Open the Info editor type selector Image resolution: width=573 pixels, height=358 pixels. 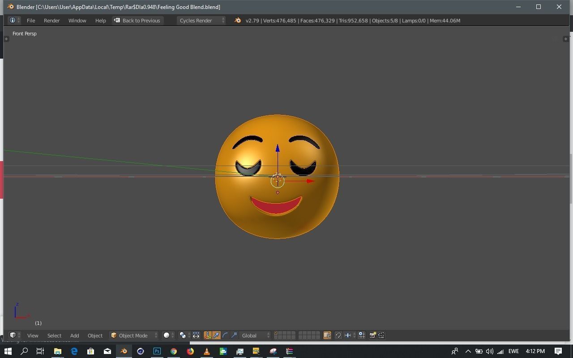coord(14,21)
